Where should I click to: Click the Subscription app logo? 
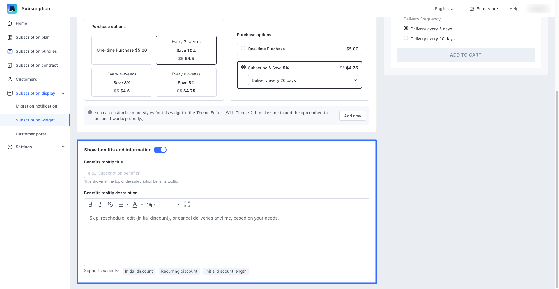click(x=12, y=9)
